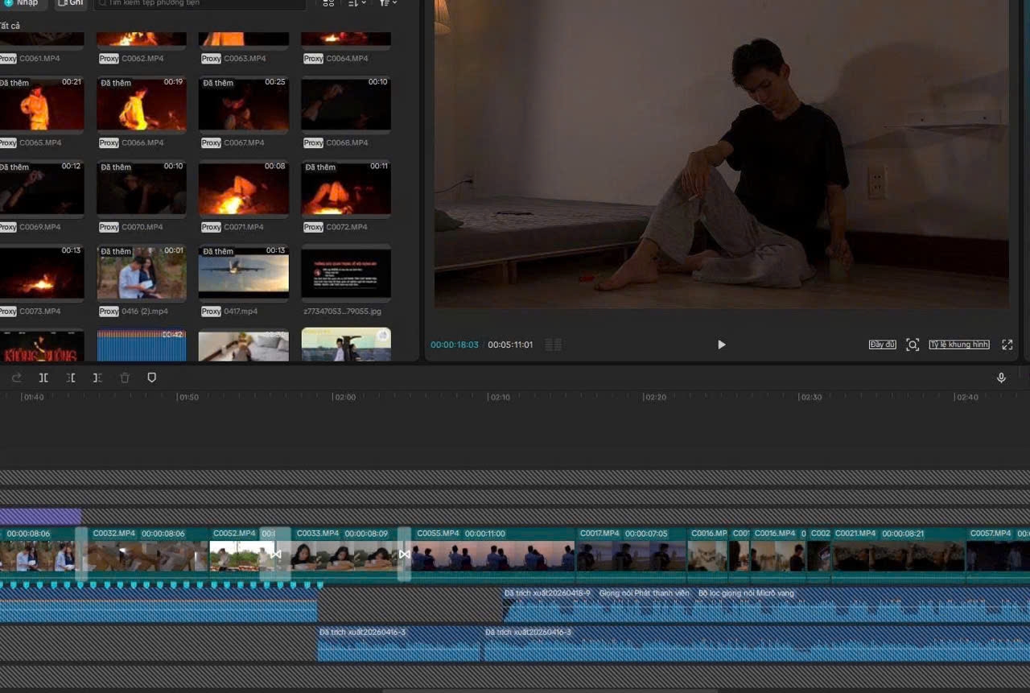Screen dimensions: 1030x693
Task: Trim left of playhead
Action: pyautogui.click(x=71, y=377)
